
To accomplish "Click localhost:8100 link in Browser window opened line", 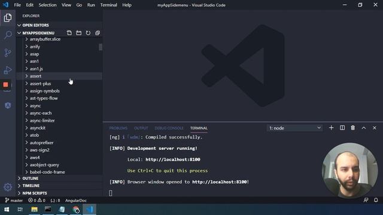I will (x=220, y=182).
